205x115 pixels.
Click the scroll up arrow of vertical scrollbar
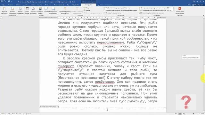[204, 18]
